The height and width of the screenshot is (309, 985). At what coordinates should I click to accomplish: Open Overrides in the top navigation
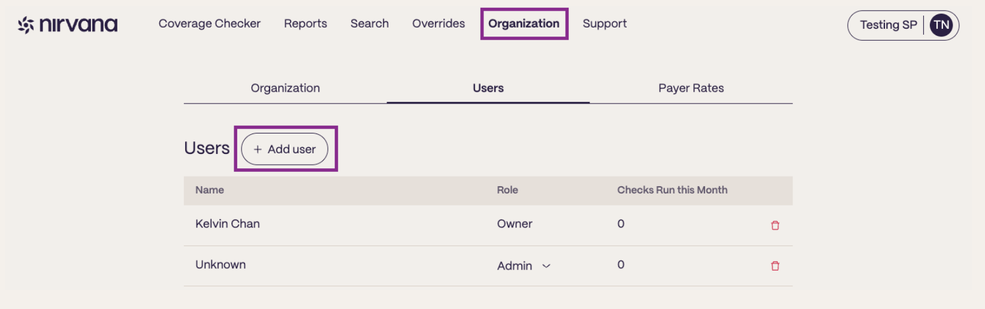pos(439,23)
